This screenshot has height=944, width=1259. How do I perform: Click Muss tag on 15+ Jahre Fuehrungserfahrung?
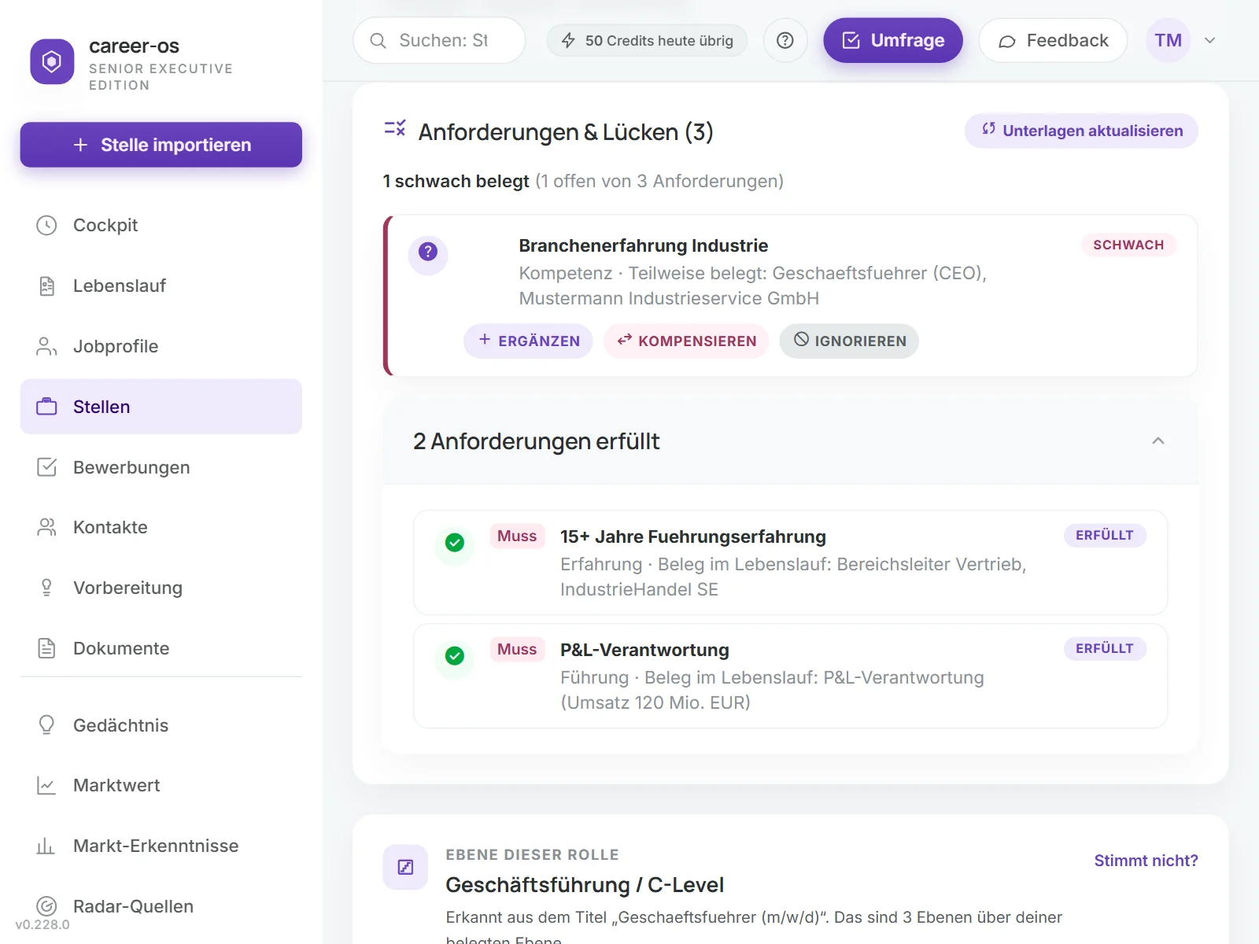517,536
